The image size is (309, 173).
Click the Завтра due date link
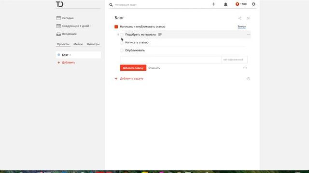coord(241,26)
